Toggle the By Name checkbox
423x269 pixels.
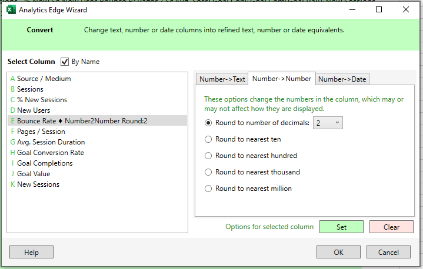pyautogui.click(x=65, y=62)
